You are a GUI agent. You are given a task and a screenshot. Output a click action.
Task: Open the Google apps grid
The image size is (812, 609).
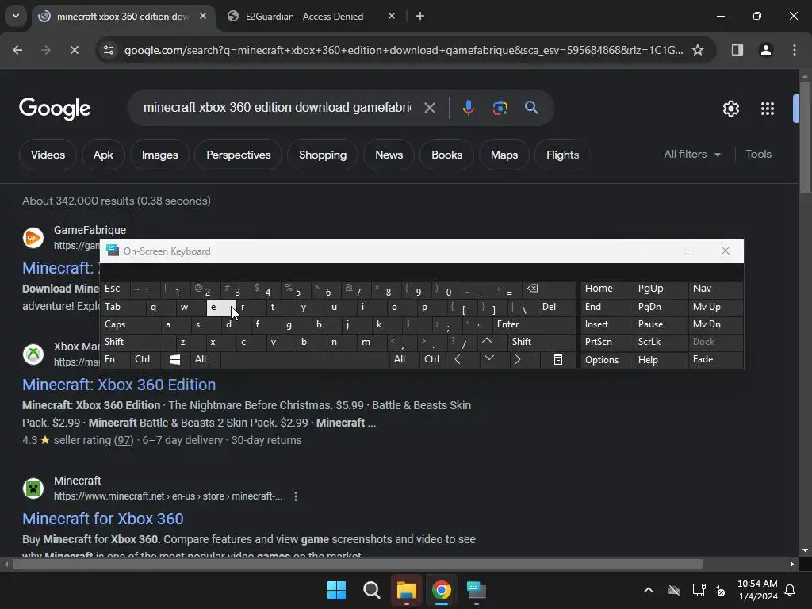pos(767,109)
